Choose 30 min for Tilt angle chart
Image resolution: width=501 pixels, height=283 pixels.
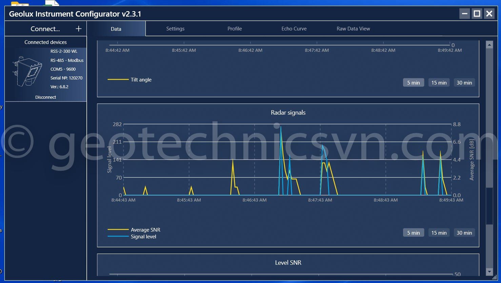click(x=464, y=82)
